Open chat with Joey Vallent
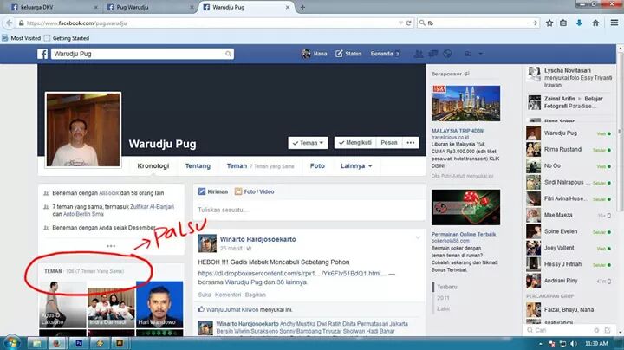 pos(569,248)
